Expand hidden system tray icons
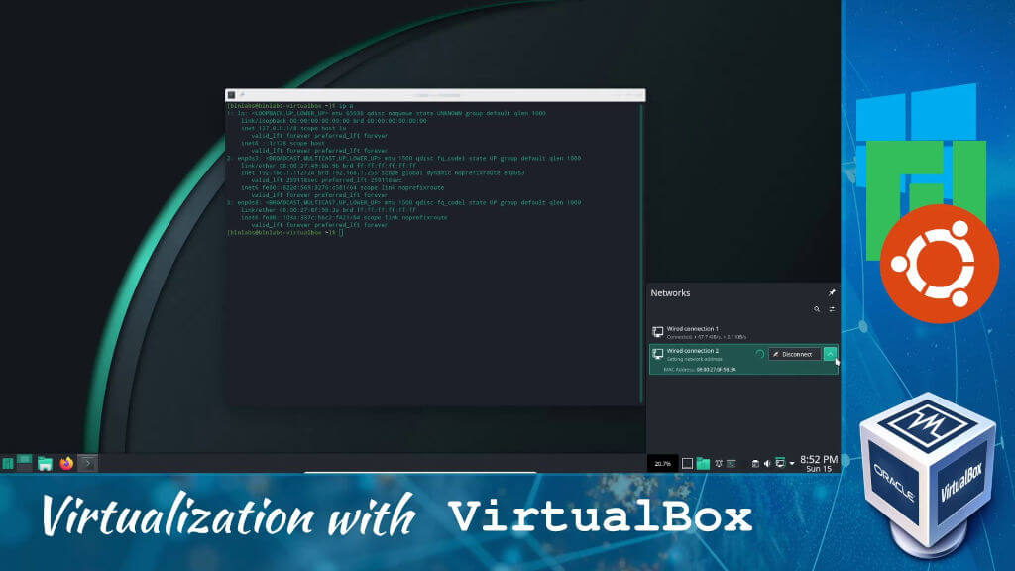This screenshot has width=1015, height=571. point(792,462)
